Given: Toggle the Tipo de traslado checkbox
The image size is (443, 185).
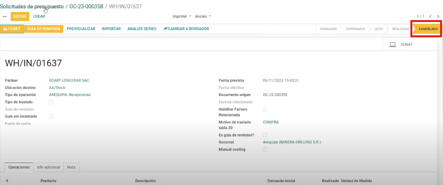Looking at the screenshot, I should (51, 102).
